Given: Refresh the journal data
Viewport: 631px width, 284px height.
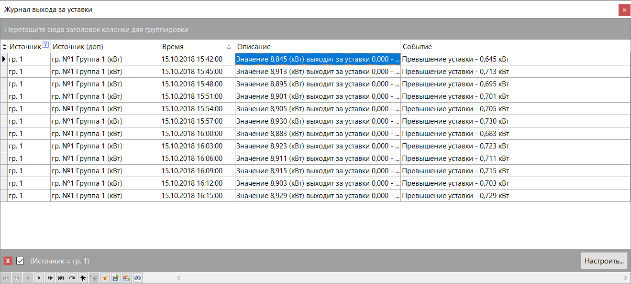Looking at the screenshot, I should click(x=72, y=277).
